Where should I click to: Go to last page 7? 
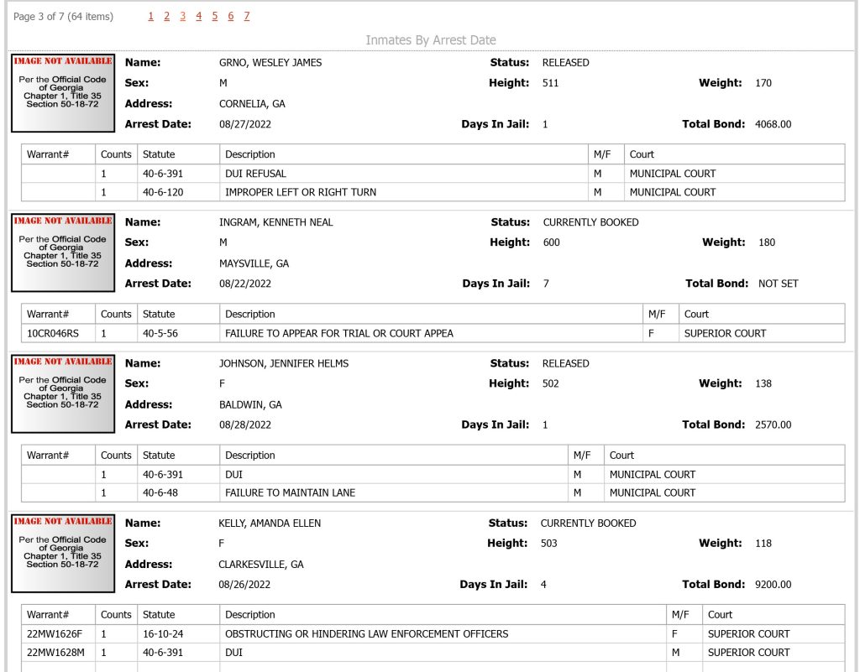247,17
